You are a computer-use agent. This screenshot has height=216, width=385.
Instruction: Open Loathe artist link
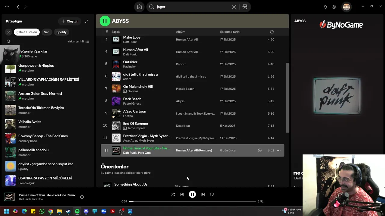pyautogui.click(x=128, y=116)
